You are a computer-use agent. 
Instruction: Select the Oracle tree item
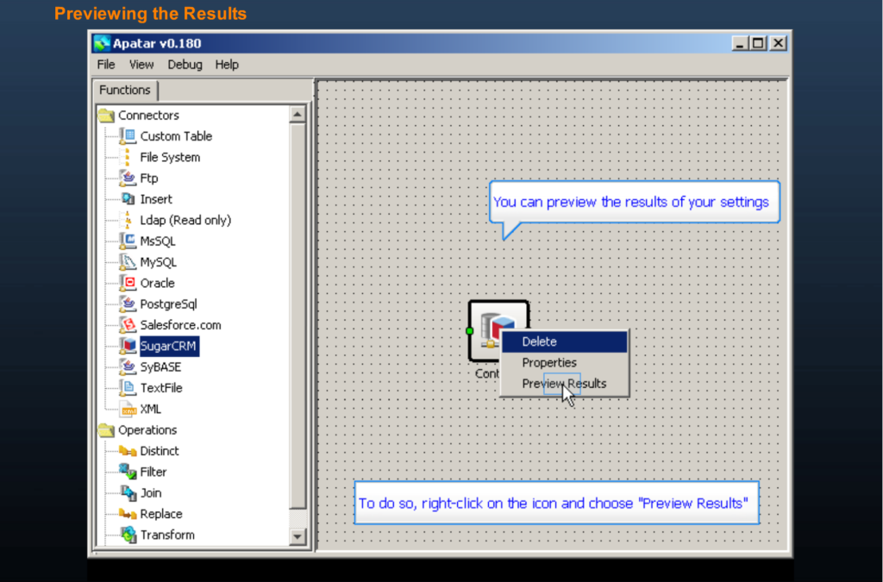coord(157,283)
